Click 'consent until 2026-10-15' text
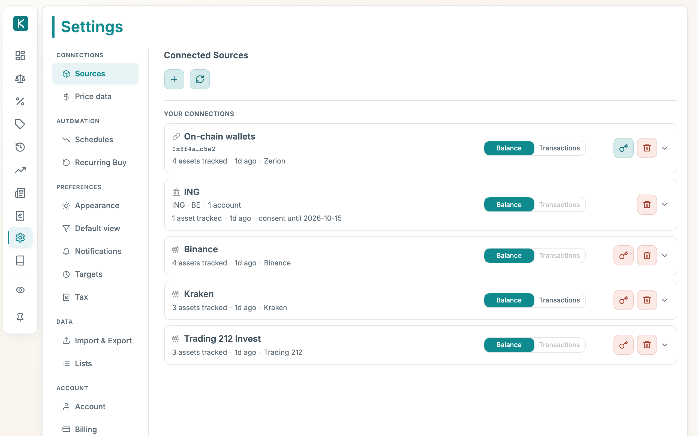 tap(300, 218)
